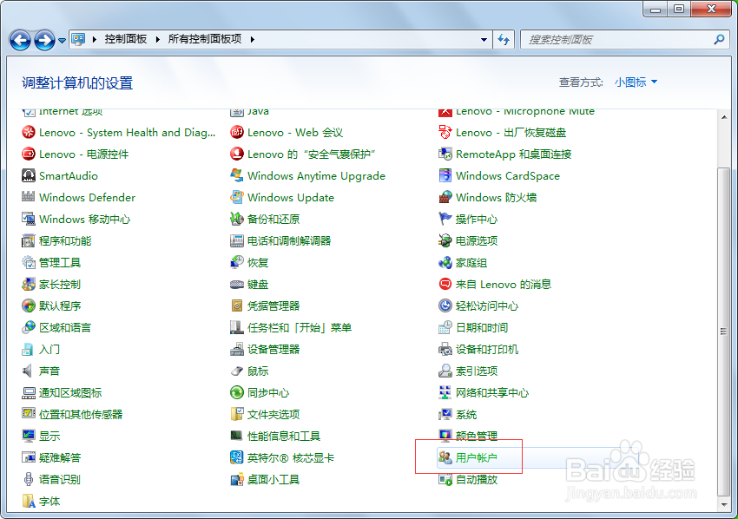Expand the address bar history dropdown

(x=484, y=40)
